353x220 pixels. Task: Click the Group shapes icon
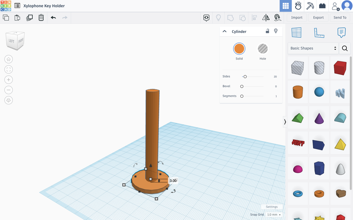(x=231, y=18)
